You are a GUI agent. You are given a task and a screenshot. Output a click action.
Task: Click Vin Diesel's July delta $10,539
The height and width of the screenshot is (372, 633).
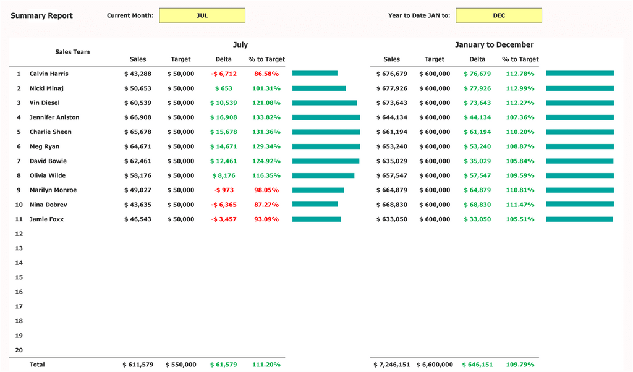click(x=223, y=103)
